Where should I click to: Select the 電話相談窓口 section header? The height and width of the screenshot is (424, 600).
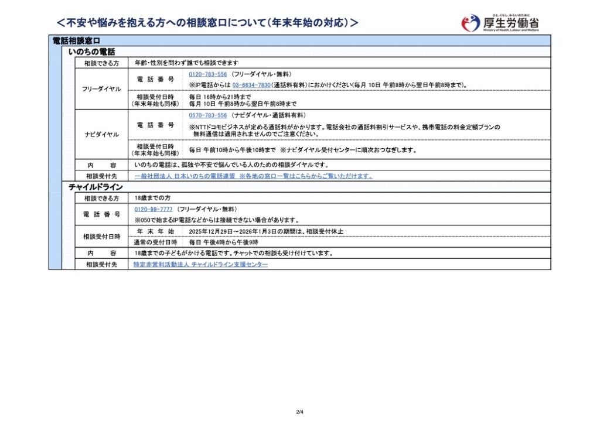coord(77,40)
